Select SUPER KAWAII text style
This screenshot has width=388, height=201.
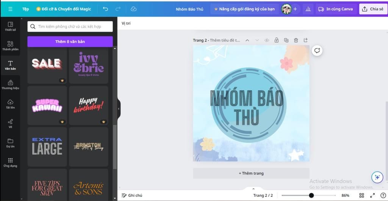(x=47, y=106)
